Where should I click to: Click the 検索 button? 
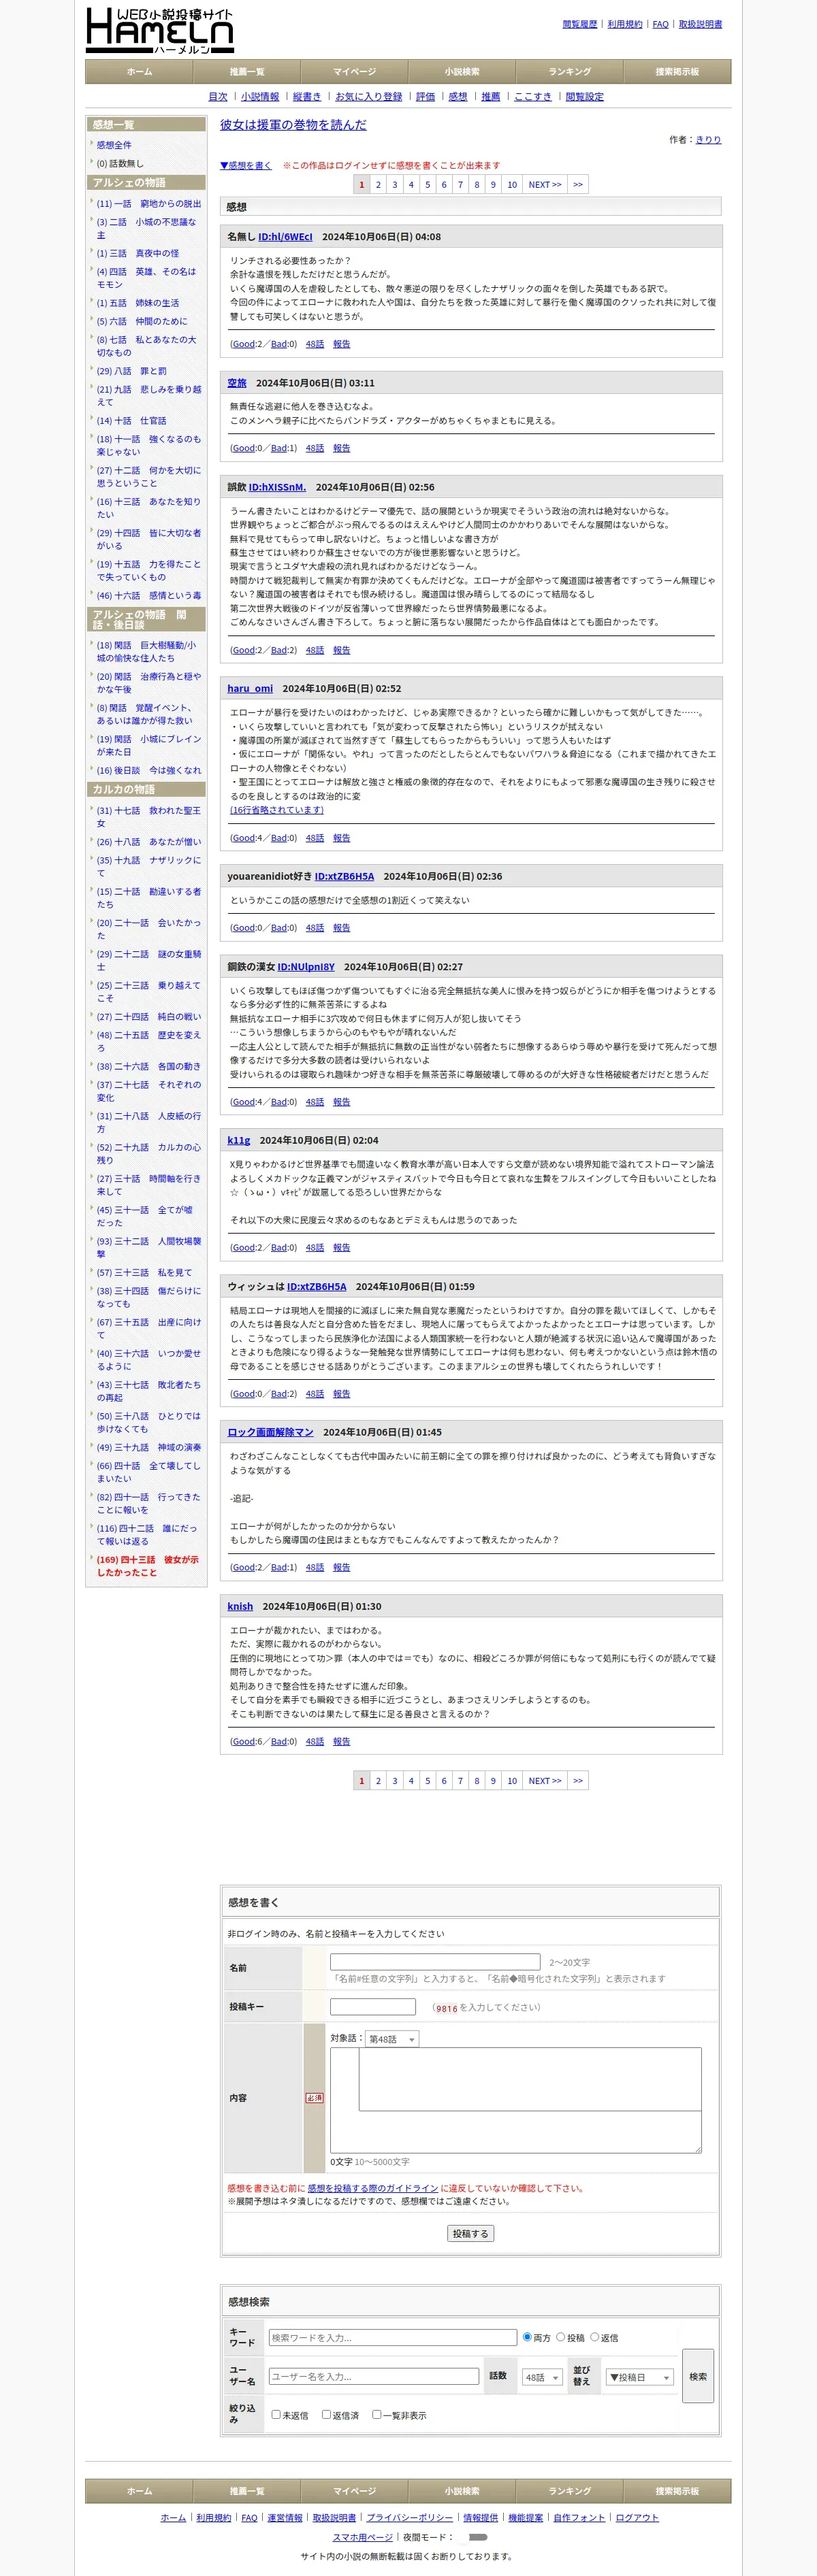(698, 2376)
